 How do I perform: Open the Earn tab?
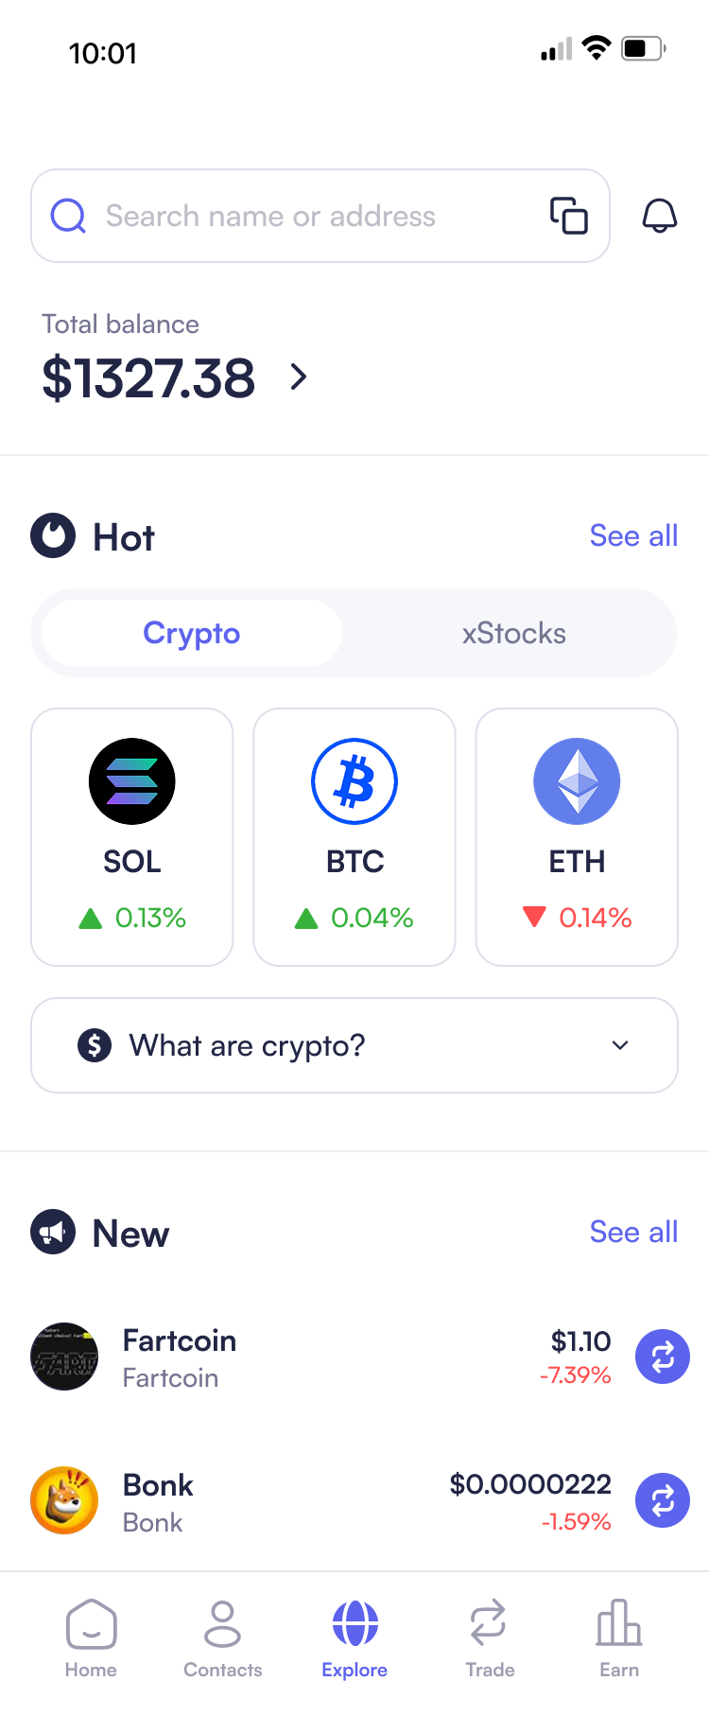click(x=619, y=1638)
